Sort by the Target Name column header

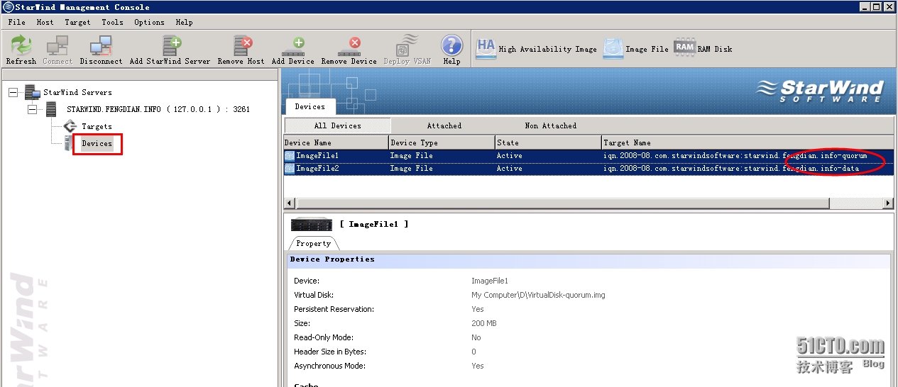click(x=748, y=142)
